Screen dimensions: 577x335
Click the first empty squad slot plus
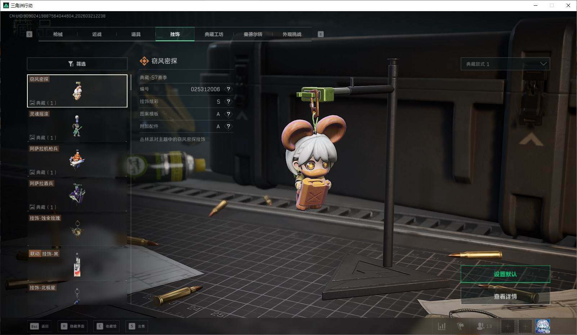point(507,326)
